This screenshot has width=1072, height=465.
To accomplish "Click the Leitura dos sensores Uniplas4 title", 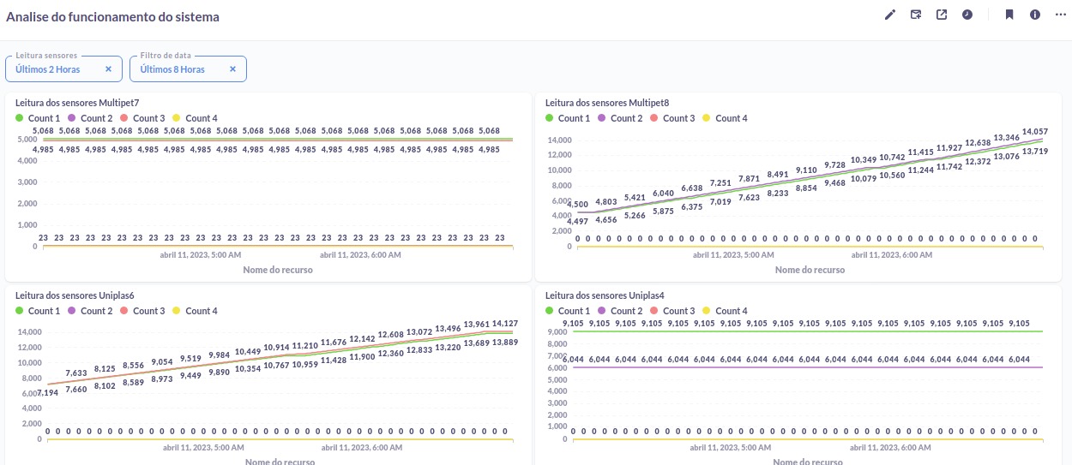I will click(x=605, y=295).
